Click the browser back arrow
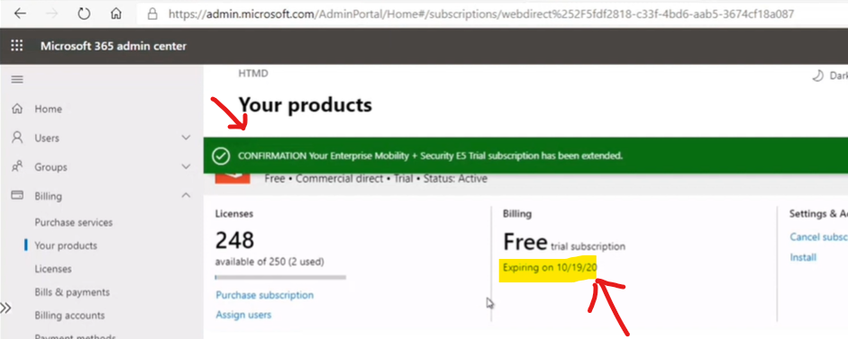This screenshot has height=339, width=848. coord(20,13)
